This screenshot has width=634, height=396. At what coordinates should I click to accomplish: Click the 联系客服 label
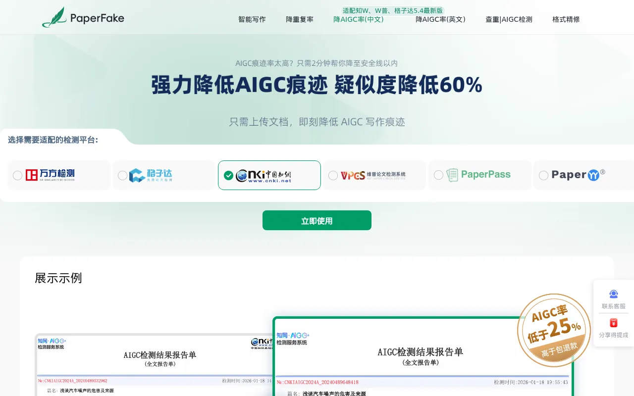(614, 306)
